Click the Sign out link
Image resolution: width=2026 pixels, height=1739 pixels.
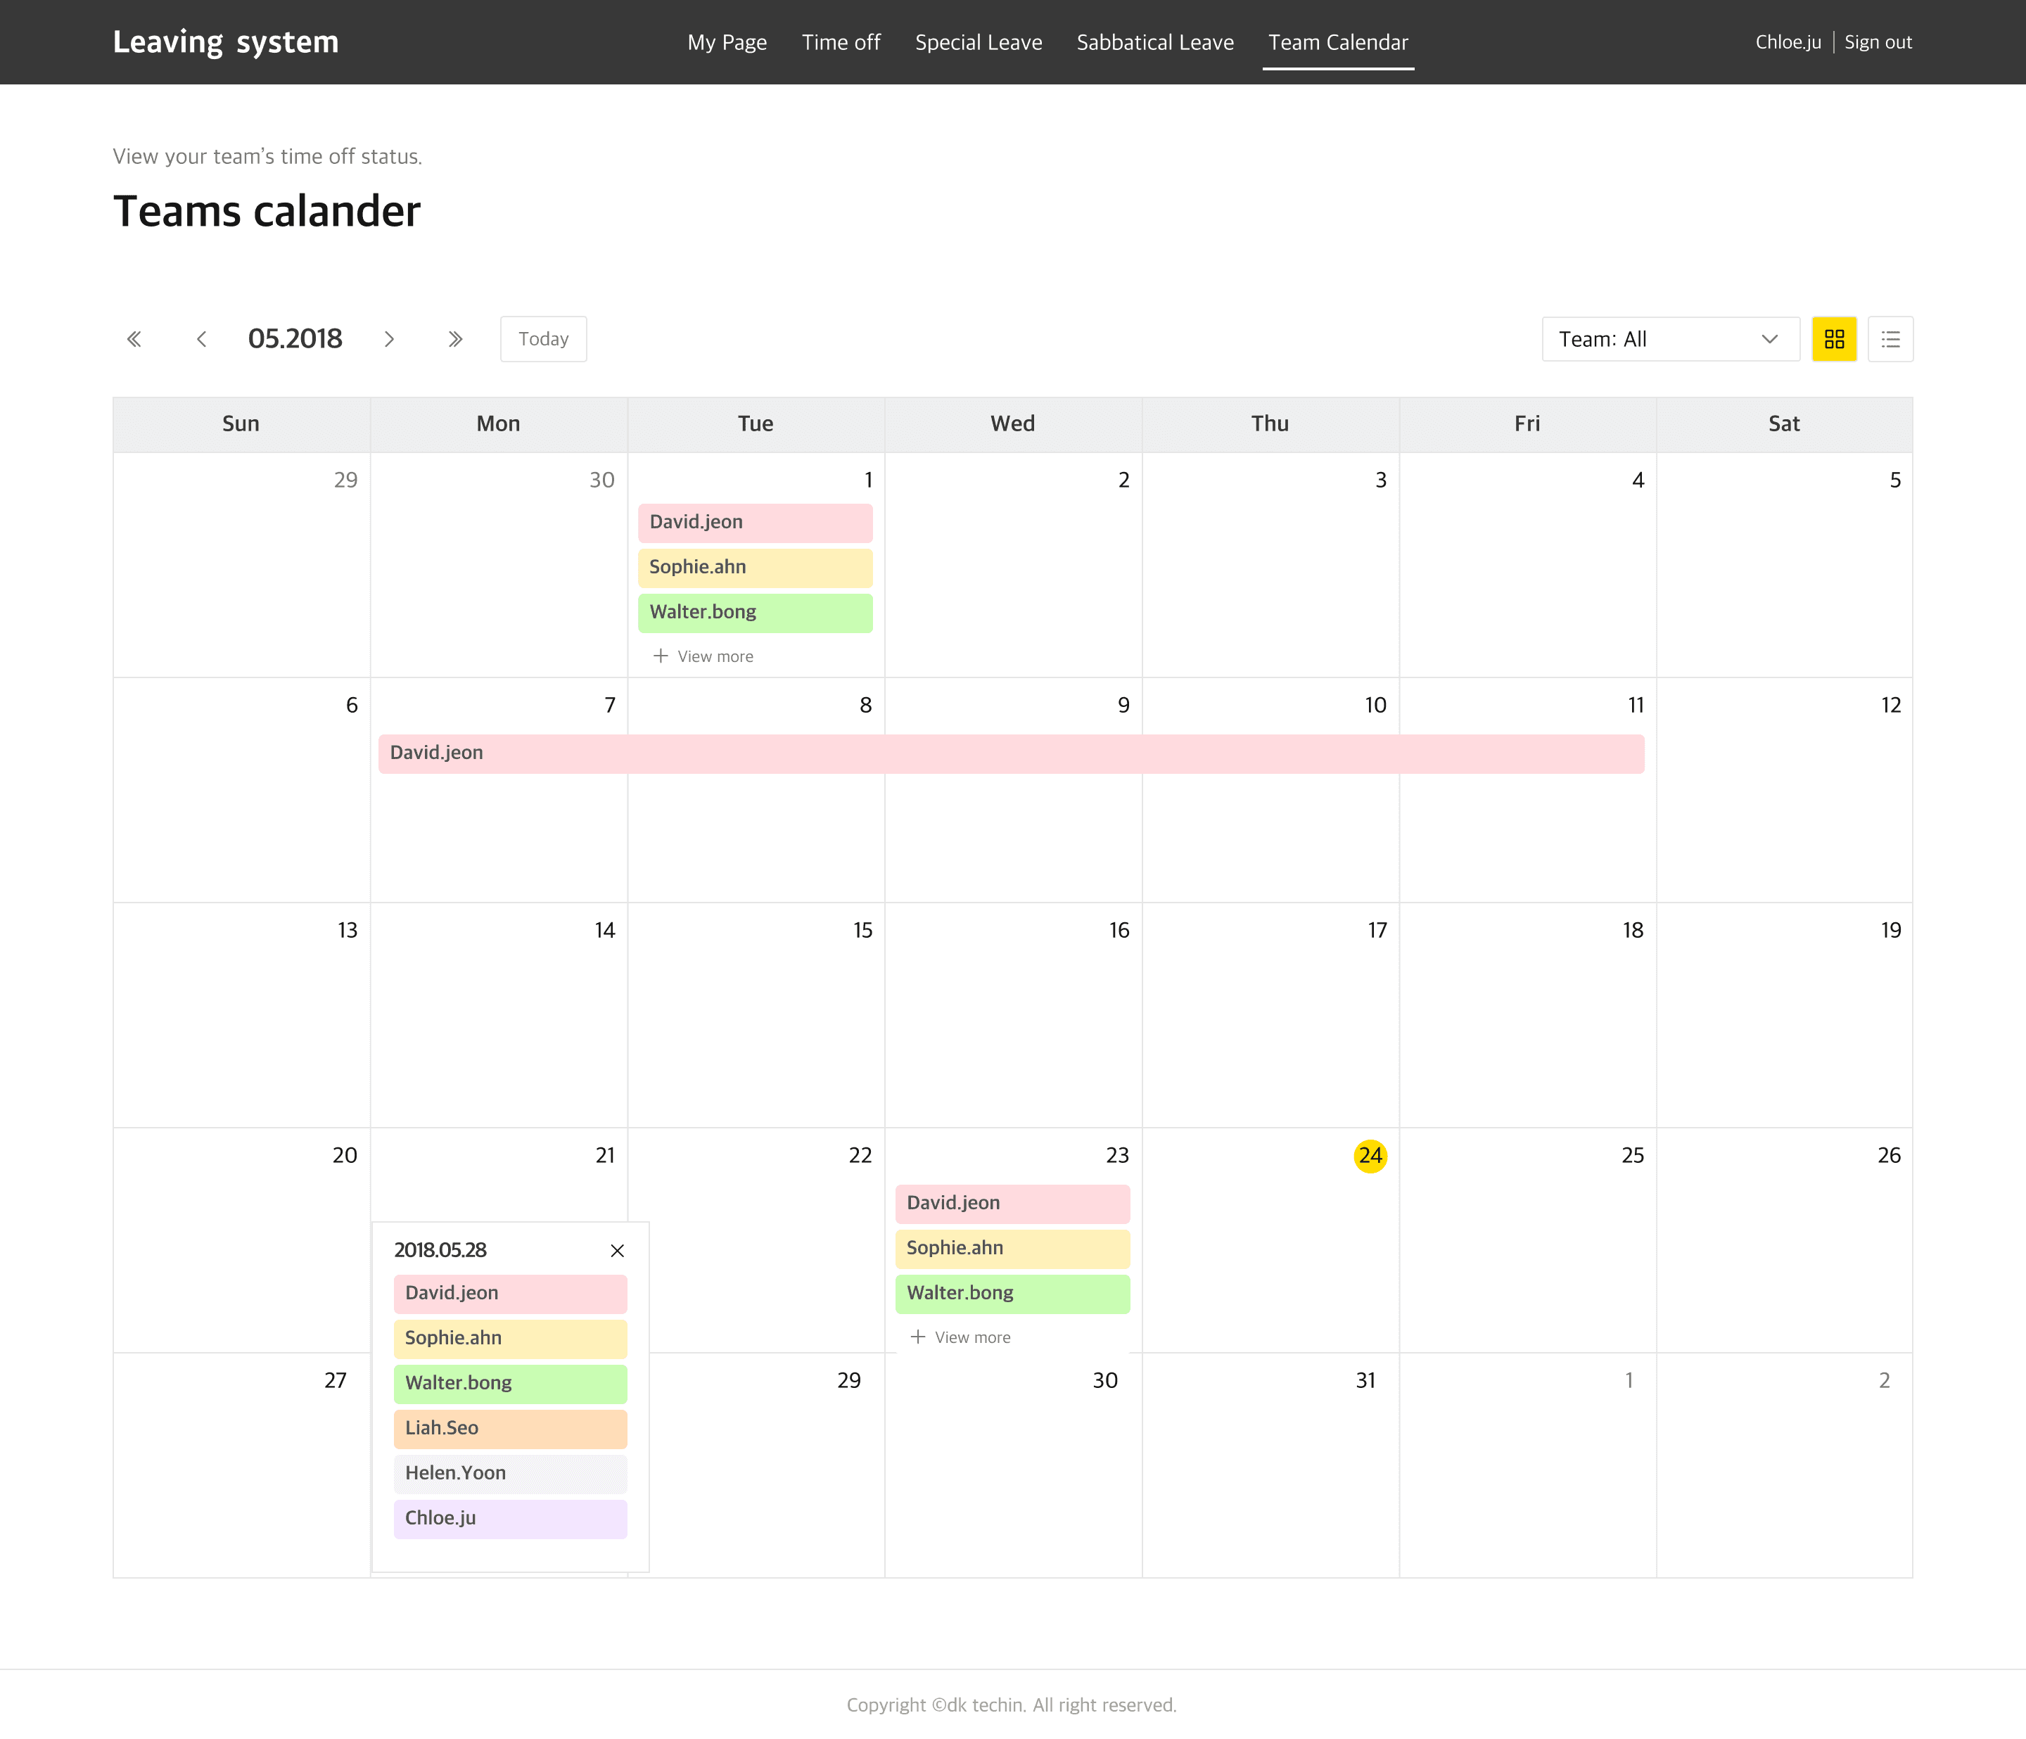(x=1878, y=42)
